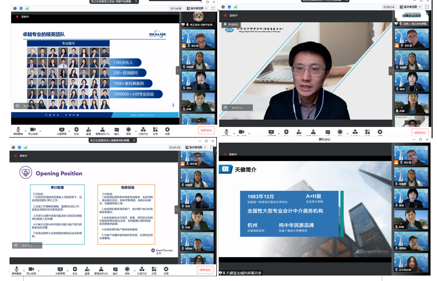The height and width of the screenshot is (281, 437).
Task: Open speaker view dropdown in bottom-left window
Action: (196, 148)
